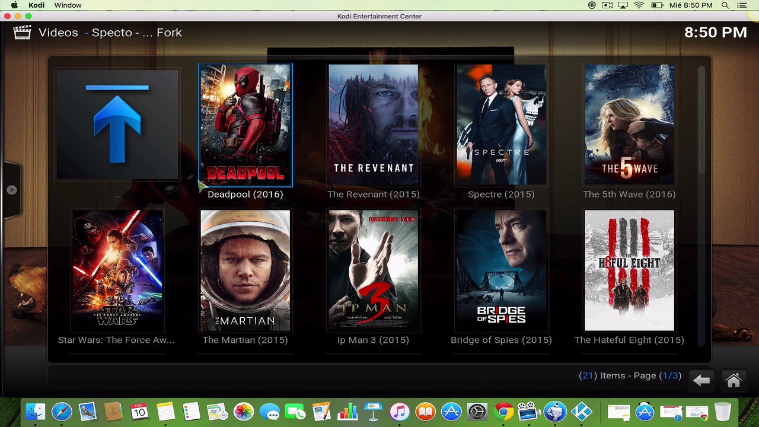Open the Contacts app in dock

click(x=113, y=412)
